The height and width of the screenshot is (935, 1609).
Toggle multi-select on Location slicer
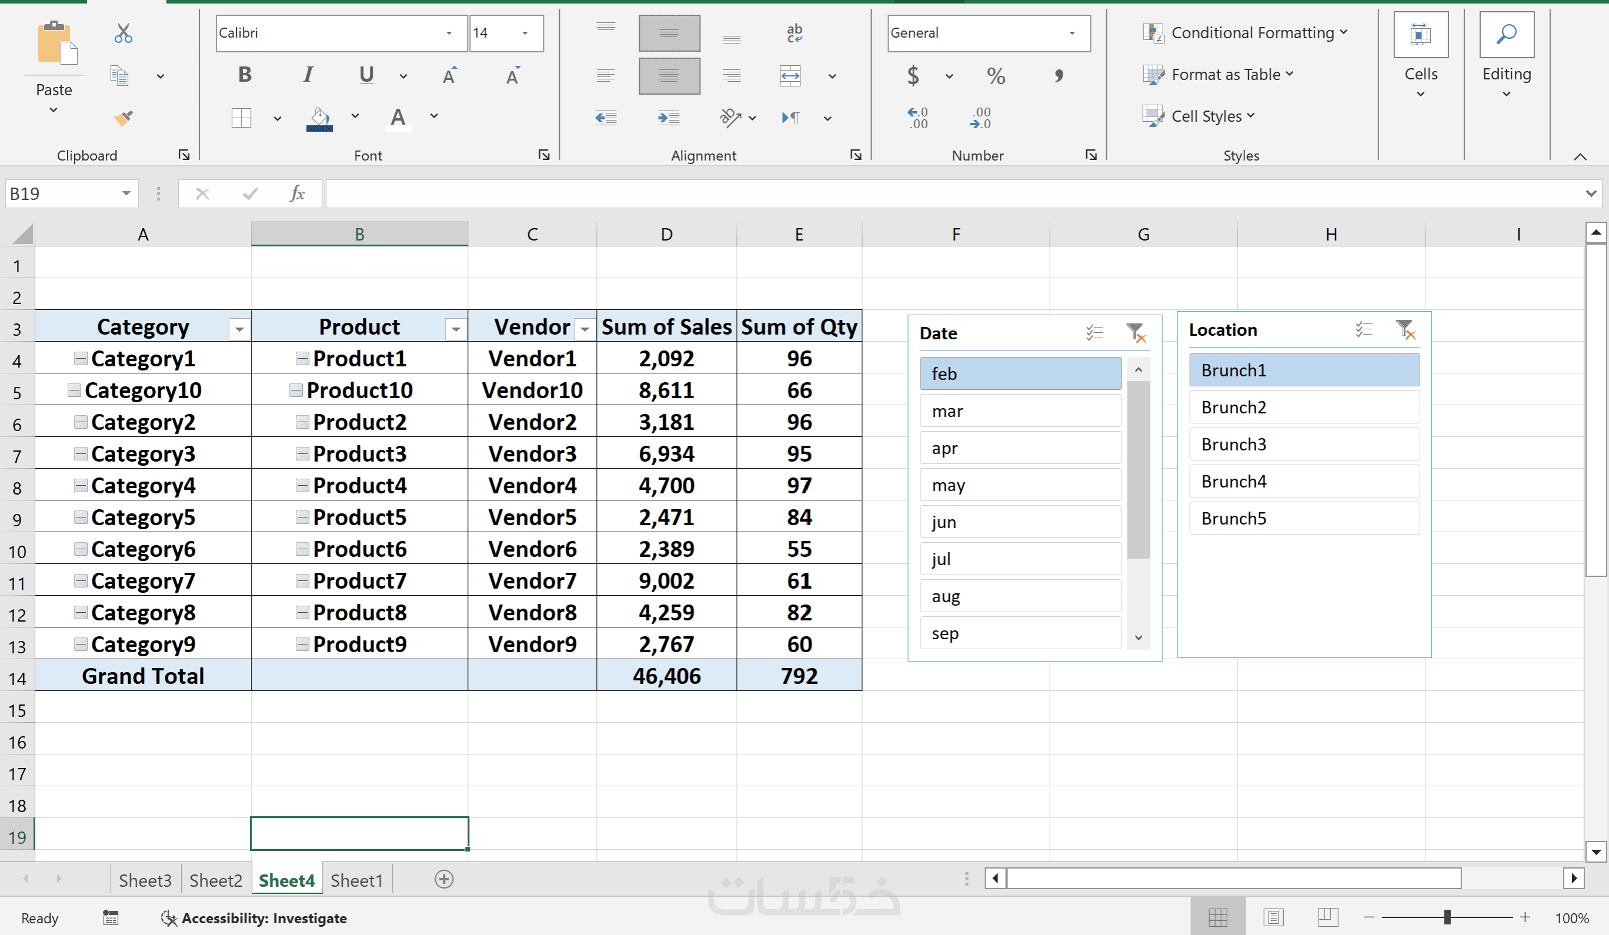[x=1364, y=329]
